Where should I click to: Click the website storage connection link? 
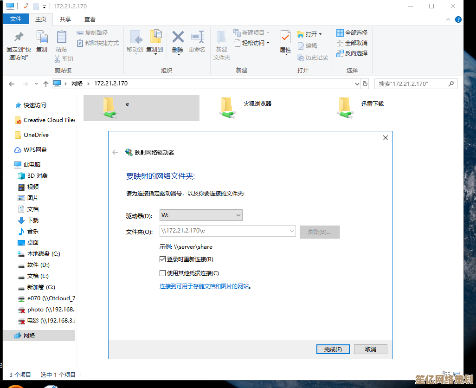(x=204, y=286)
